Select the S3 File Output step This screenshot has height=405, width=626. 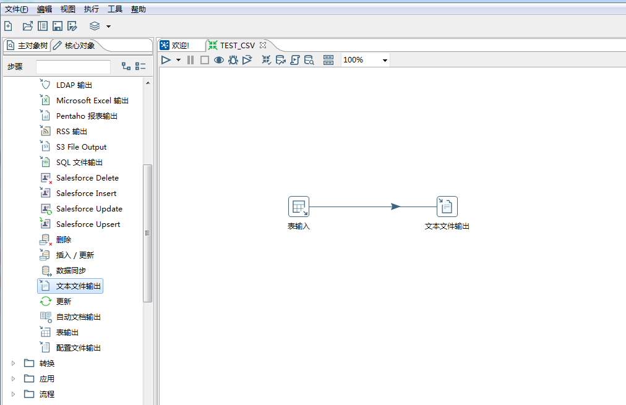tap(74, 147)
